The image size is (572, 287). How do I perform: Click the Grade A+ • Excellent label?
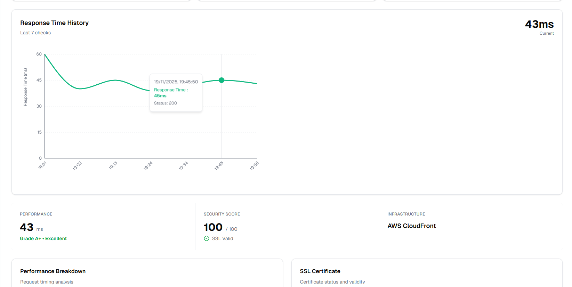tap(43, 238)
